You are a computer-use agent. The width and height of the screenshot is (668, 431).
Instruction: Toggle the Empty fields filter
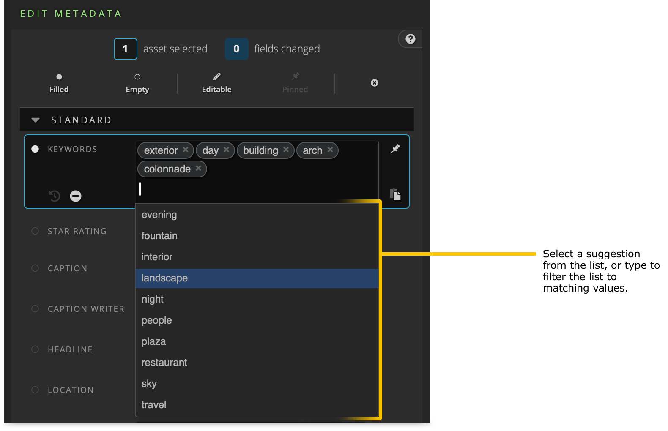137,83
